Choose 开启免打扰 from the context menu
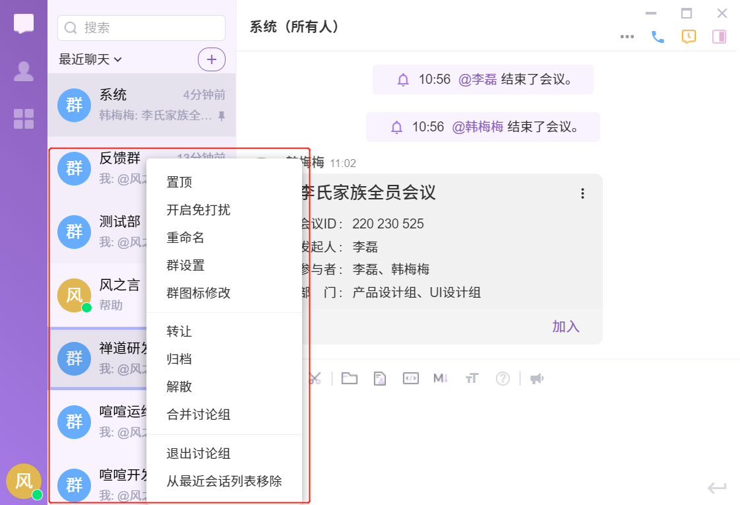Screen dimensions: 740x505 (198, 210)
